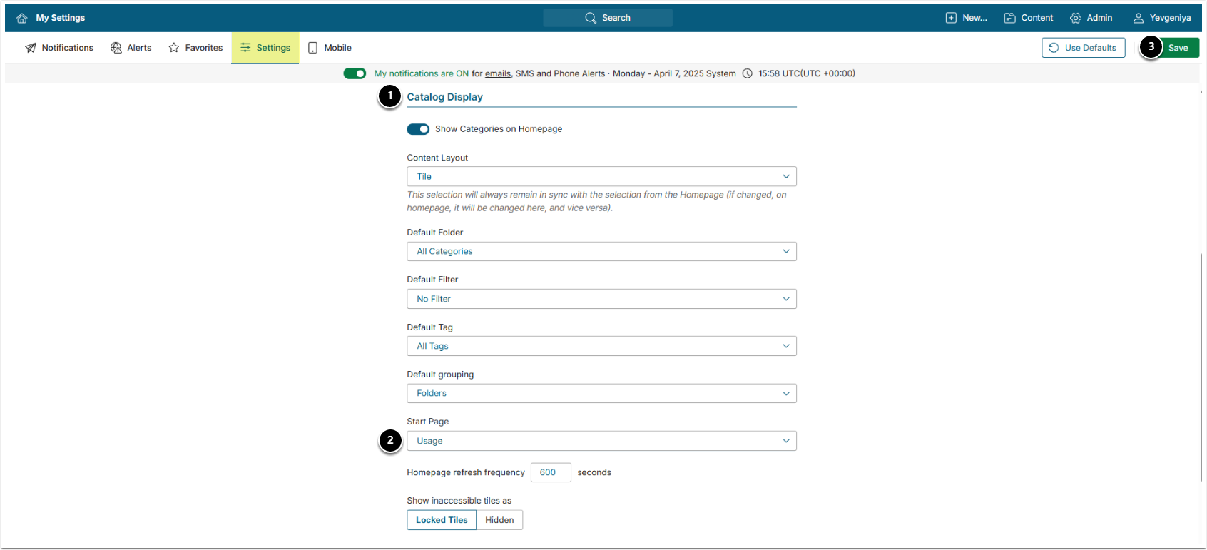Viewport: 1207px width, 550px height.
Task: Click the home icon beside My Settings
Action: 22,18
